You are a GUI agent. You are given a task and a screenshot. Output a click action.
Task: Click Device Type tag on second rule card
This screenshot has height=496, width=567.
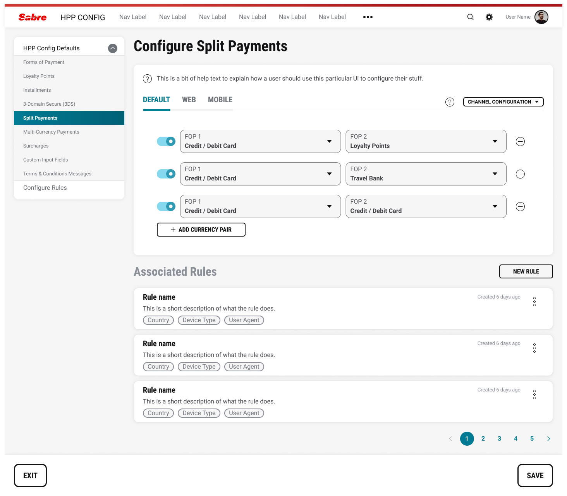[x=199, y=367]
